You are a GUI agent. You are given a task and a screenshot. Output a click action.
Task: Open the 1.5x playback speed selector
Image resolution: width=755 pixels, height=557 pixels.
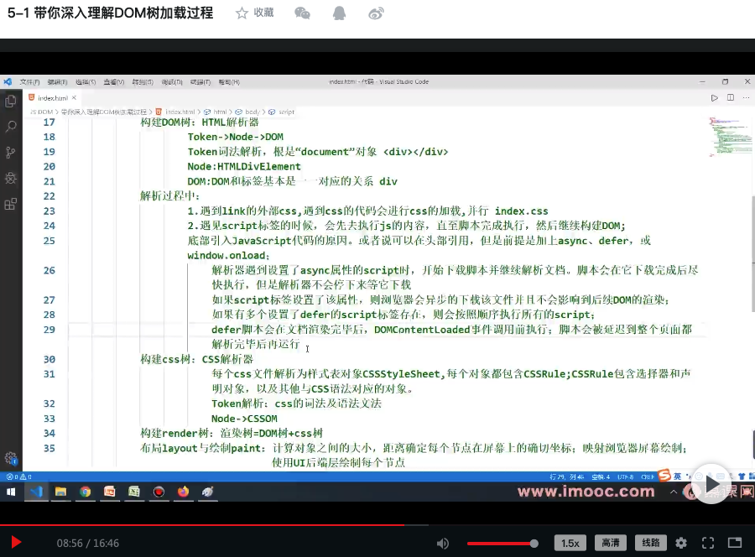coord(570,543)
